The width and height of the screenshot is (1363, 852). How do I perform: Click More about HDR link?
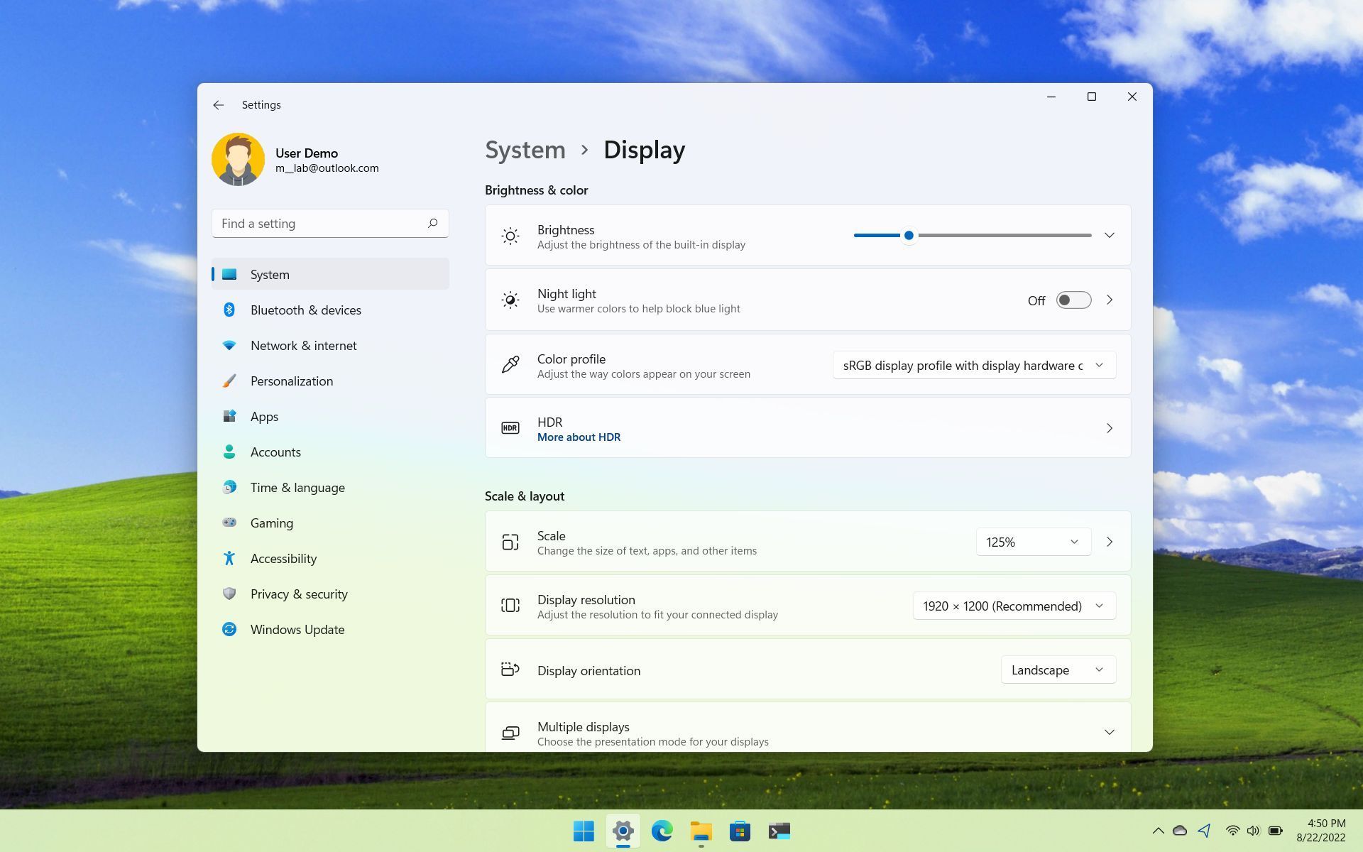tap(578, 436)
